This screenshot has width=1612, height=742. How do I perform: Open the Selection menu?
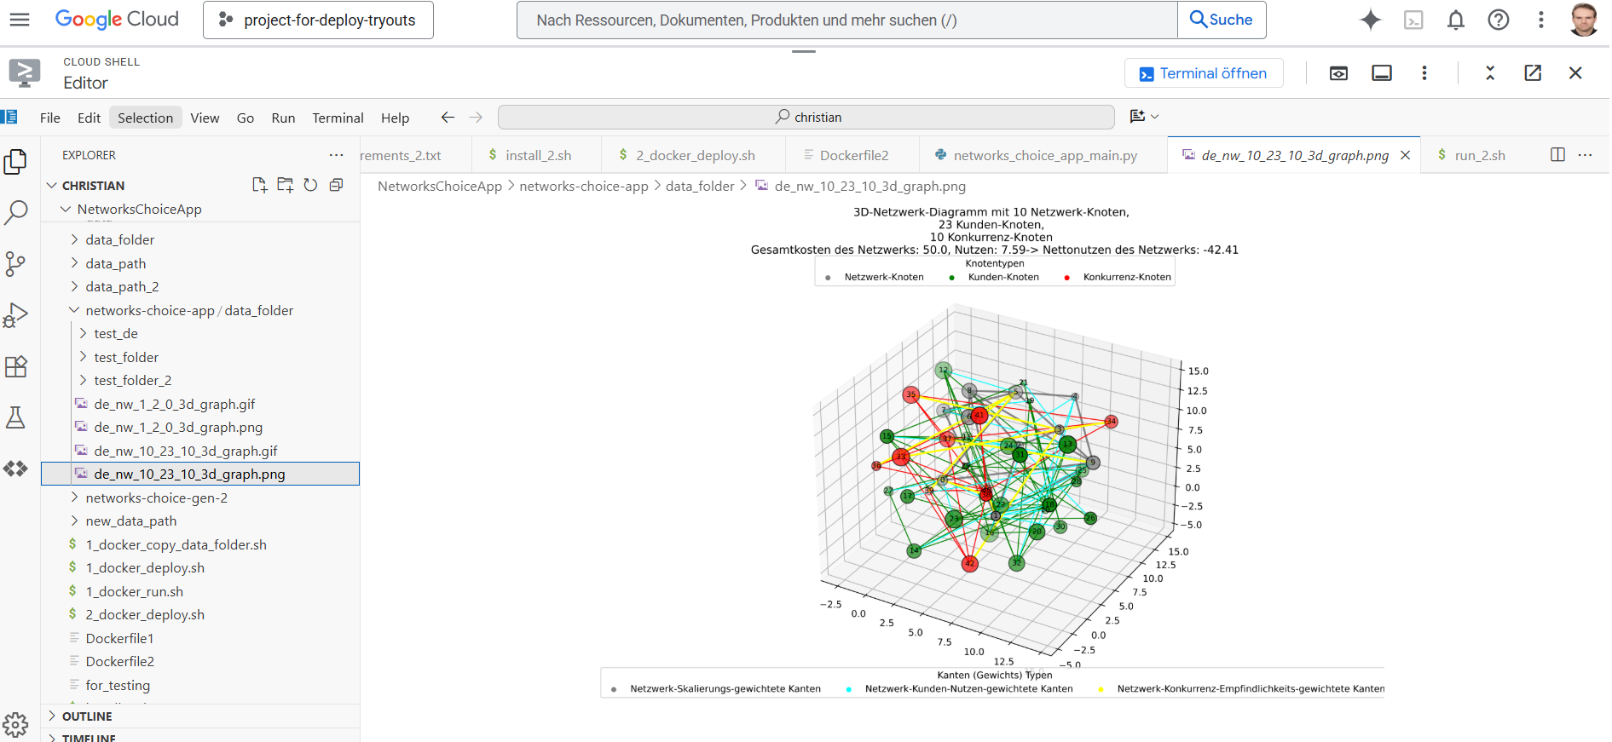[x=145, y=118]
